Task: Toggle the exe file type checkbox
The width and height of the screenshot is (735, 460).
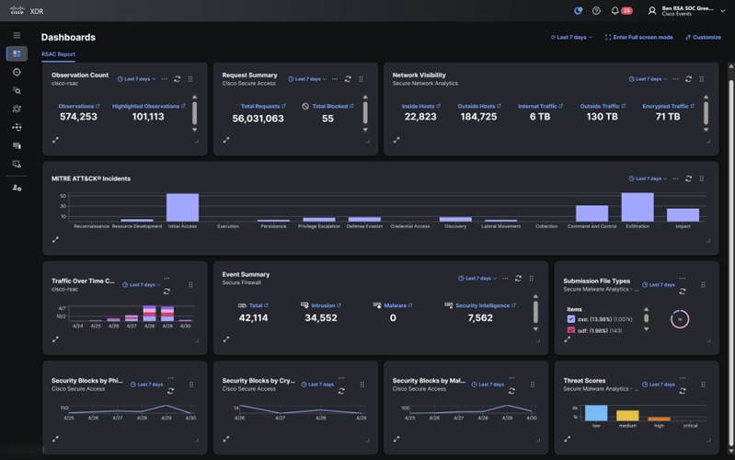Action: pyautogui.click(x=571, y=319)
